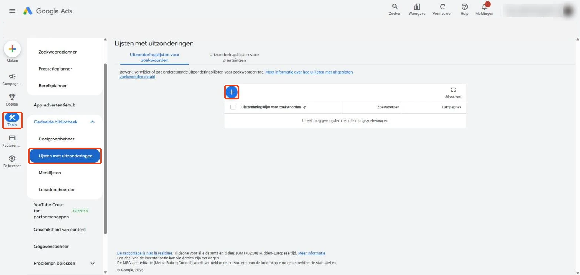
Task: Open Doelgroepbeheer in the sidebar
Action: coord(57,139)
